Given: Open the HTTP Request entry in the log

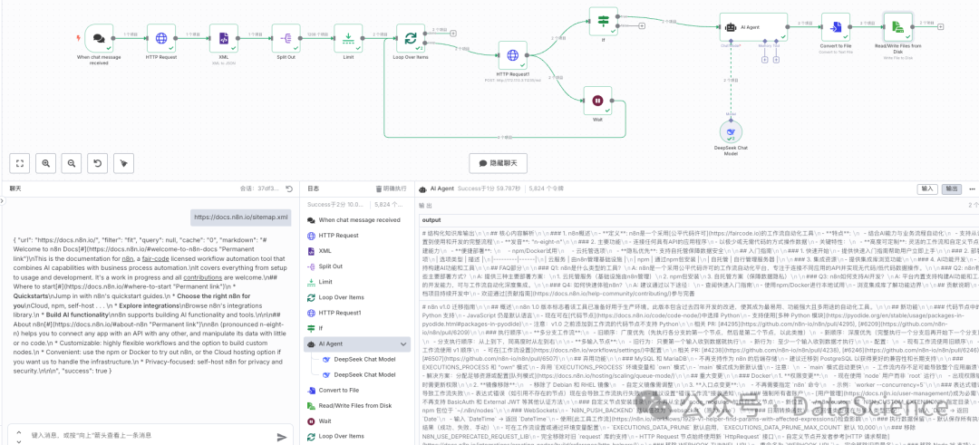Looking at the screenshot, I should point(357,236).
